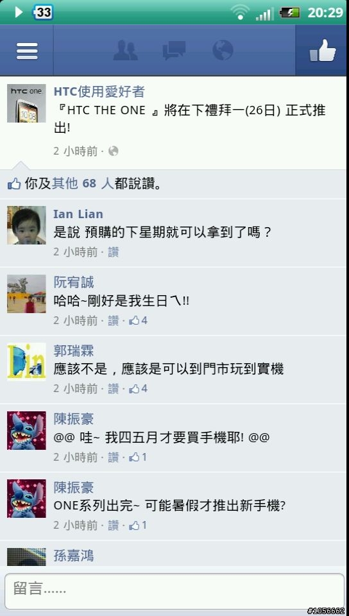The image size is (349, 616).
Task: Tap the Wi-Fi icon in status bar
Action: [239, 12]
